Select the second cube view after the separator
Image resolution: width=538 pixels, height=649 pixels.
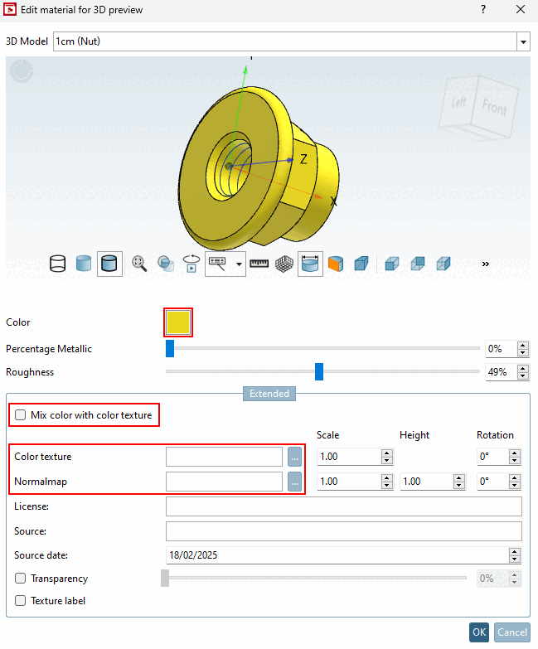coord(418,264)
